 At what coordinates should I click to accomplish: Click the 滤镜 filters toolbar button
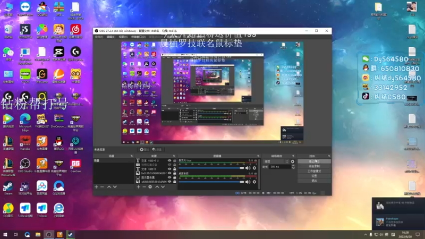point(157,150)
